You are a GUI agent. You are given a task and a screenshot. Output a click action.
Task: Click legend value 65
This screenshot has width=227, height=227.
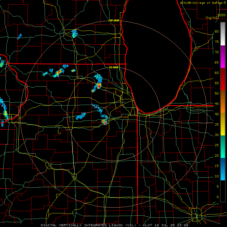(x=217, y=63)
